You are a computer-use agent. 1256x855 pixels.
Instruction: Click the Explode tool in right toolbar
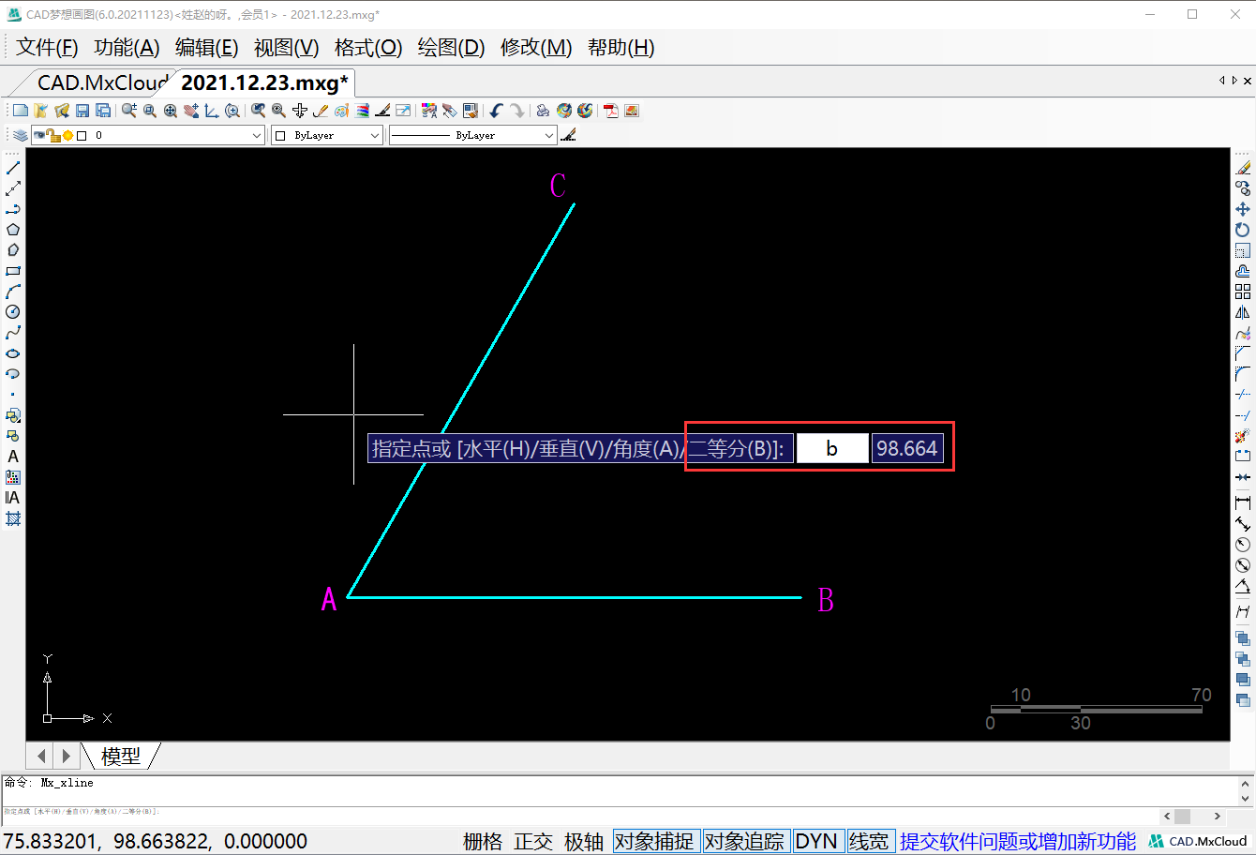pos(1243,436)
